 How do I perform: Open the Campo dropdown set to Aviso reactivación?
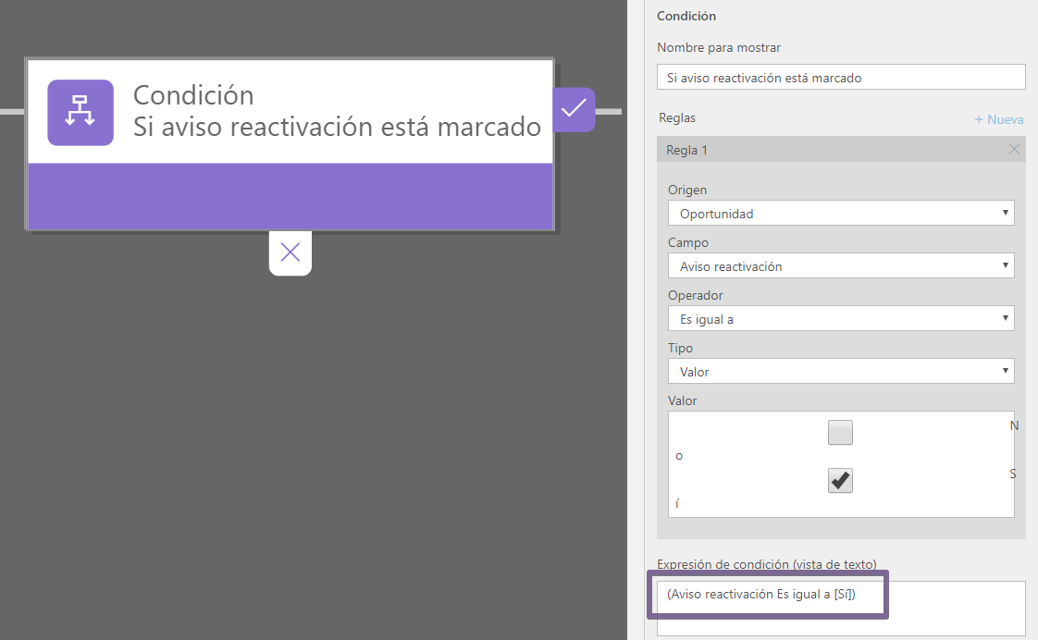(x=840, y=265)
